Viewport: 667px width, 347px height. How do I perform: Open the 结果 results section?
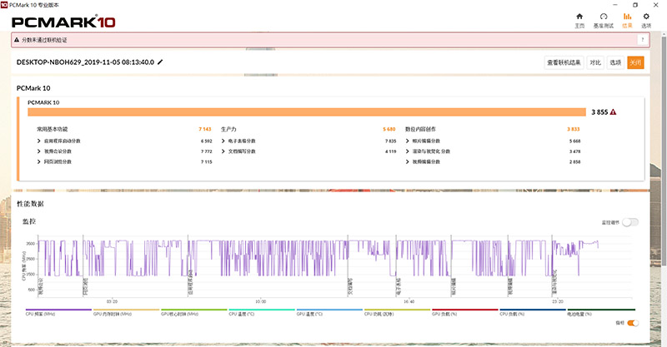click(x=627, y=20)
